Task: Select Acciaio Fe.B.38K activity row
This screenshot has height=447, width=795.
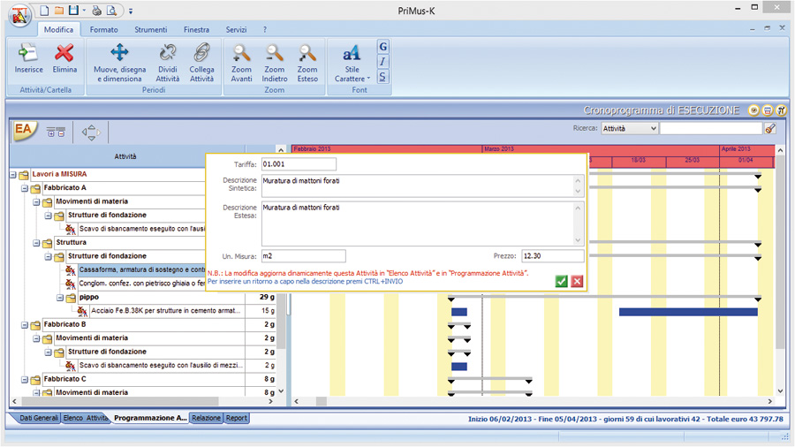Action: coord(166,311)
